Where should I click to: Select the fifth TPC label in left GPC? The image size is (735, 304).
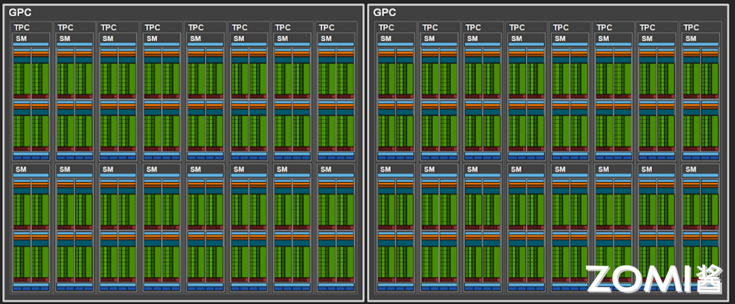click(196, 28)
